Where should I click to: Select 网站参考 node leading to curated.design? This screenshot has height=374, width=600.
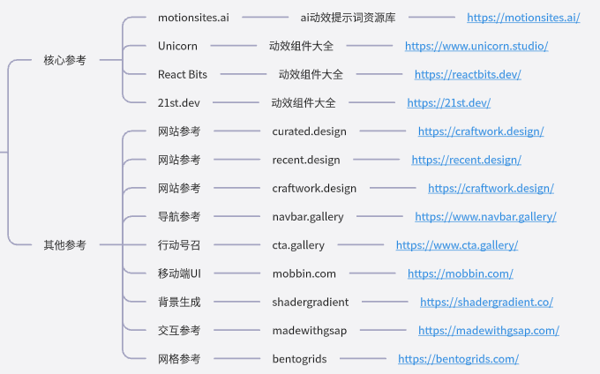[179, 131]
